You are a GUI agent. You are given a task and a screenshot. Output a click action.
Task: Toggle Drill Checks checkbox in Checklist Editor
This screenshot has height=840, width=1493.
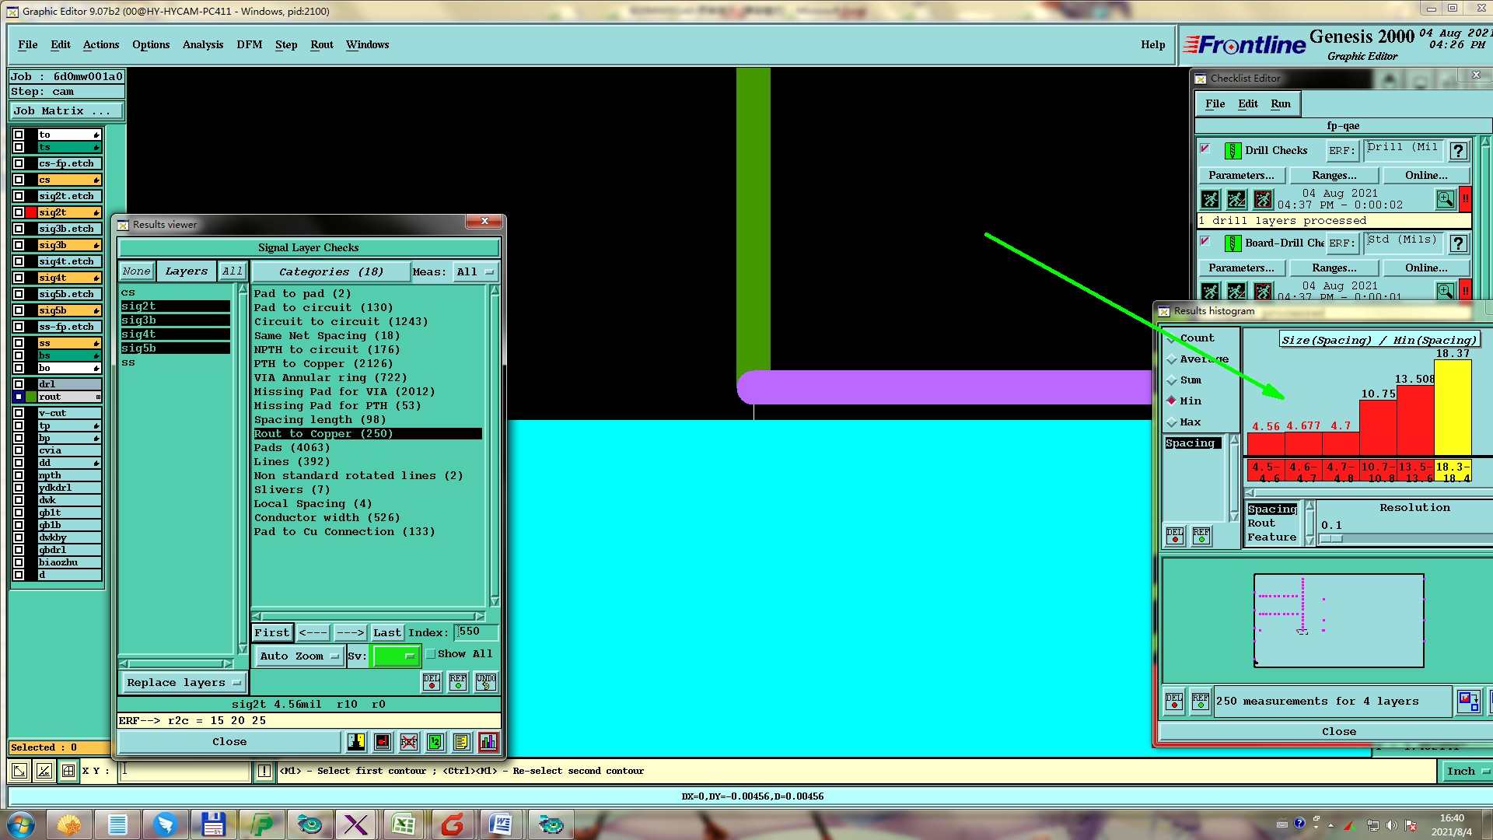point(1205,149)
